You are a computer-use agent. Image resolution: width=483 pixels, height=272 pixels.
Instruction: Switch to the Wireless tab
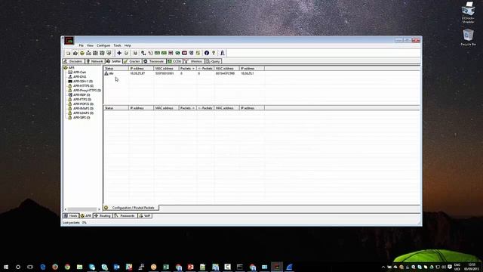194,61
